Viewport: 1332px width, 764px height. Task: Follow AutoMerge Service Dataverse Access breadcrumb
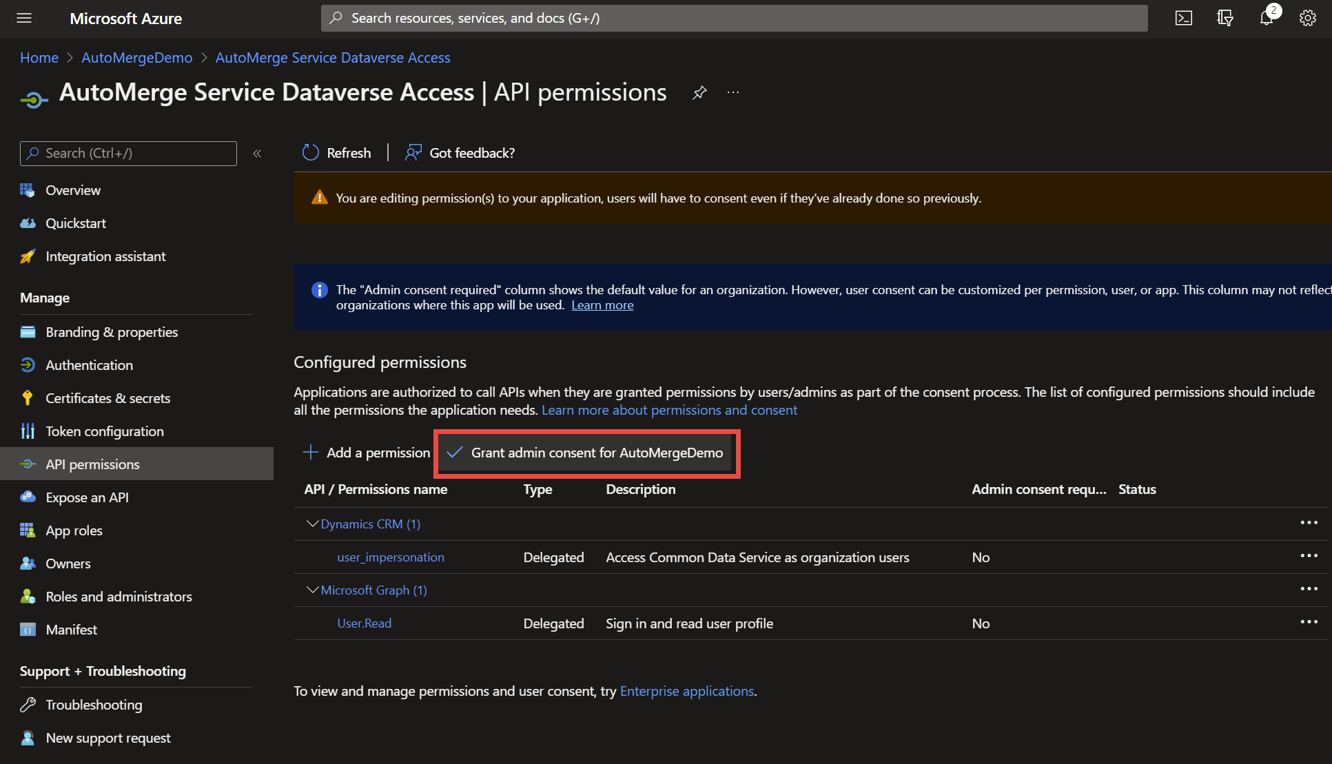(x=333, y=58)
